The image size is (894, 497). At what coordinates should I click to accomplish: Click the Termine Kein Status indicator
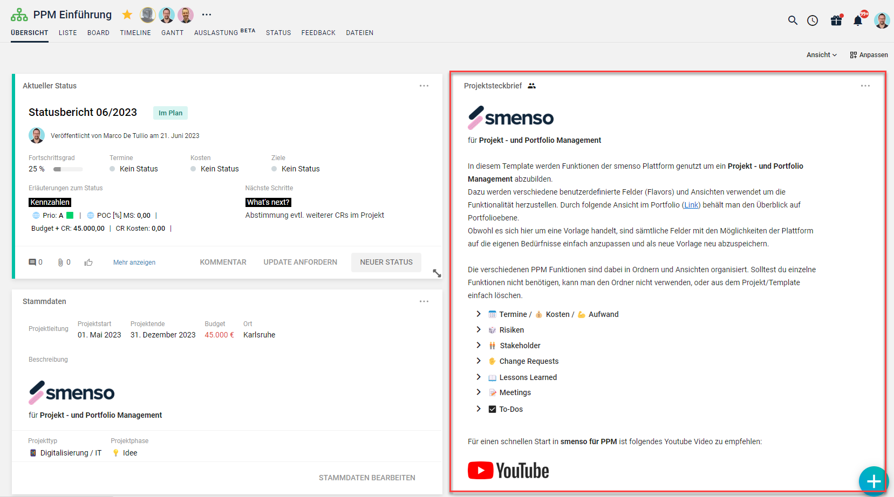134,169
